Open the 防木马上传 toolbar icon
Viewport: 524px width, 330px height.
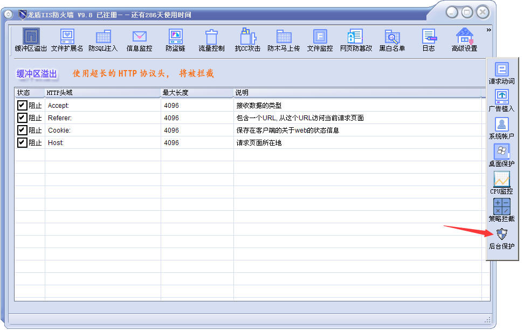coord(284,40)
